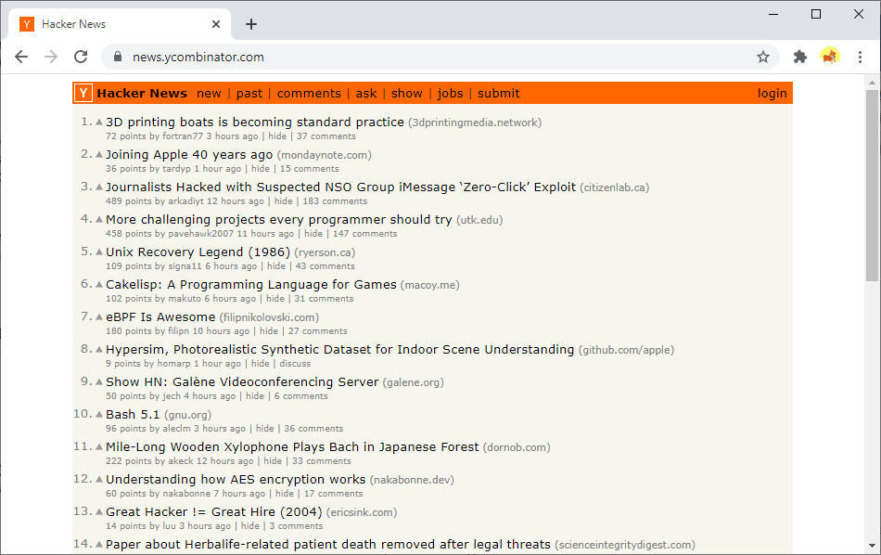This screenshot has height=555, width=881.
Task: Click the scrollbar down arrow
Action: (x=872, y=546)
